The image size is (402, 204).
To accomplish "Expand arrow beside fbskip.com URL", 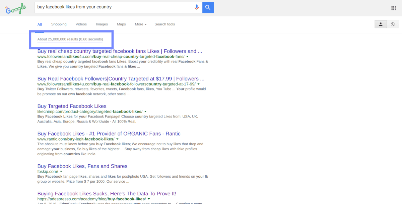I will 61,172.
